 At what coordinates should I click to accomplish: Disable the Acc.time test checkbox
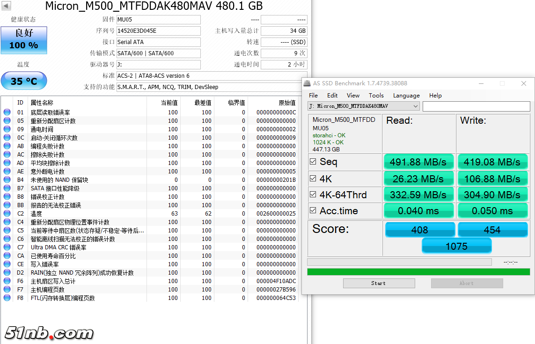click(313, 211)
